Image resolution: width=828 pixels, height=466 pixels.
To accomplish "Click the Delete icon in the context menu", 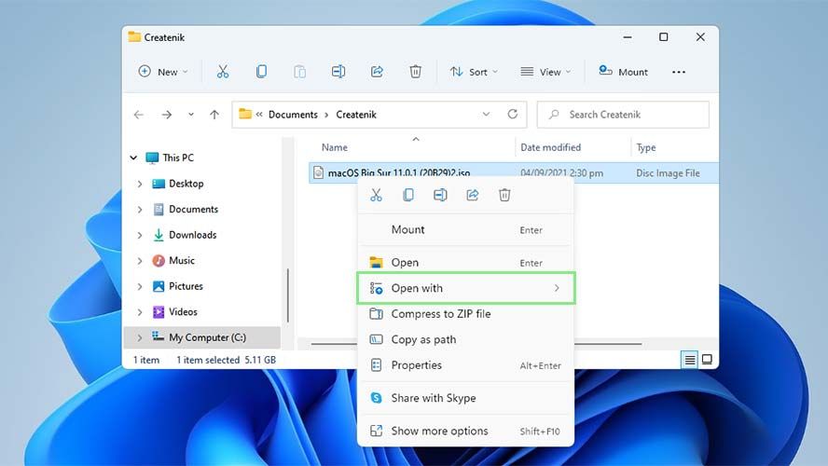I will click(504, 196).
